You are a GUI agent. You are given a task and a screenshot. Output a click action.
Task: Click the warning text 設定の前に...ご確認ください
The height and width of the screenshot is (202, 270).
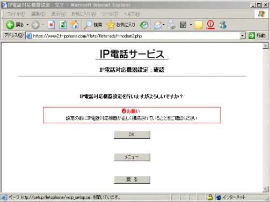click(x=132, y=118)
